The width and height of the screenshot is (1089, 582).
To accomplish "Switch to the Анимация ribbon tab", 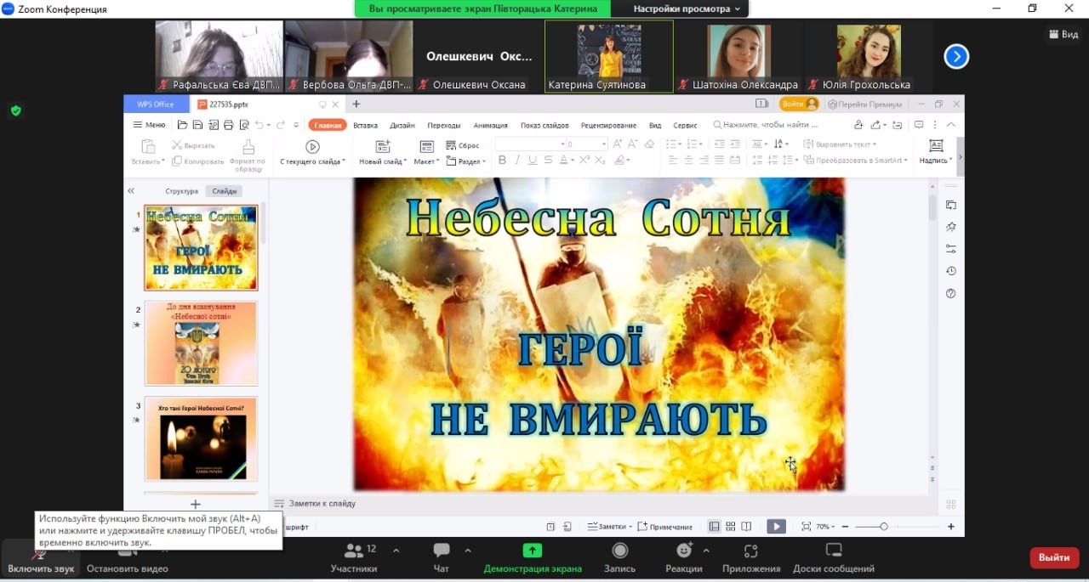I will (x=490, y=125).
